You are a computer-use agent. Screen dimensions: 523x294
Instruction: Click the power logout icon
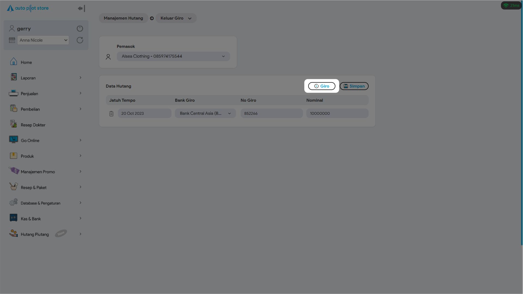[x=80, y=29]
